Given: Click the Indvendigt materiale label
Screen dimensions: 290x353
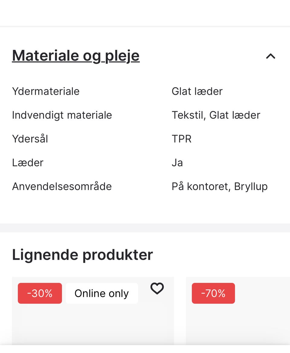Looking at the screenshot, I should click(x=62, y=115).
